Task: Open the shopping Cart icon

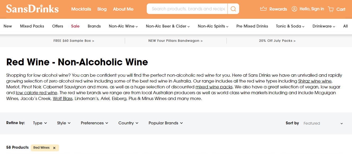Action: click(x=331, y=9)
